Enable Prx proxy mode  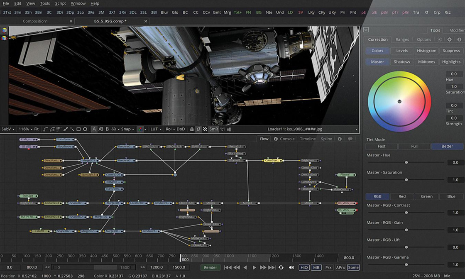click(328, 267)
